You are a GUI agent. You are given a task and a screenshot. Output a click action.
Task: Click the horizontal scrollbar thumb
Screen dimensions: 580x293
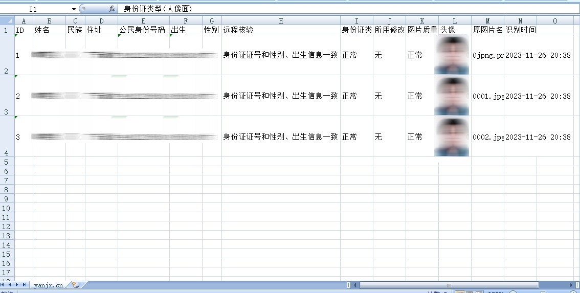click(449, 285)
